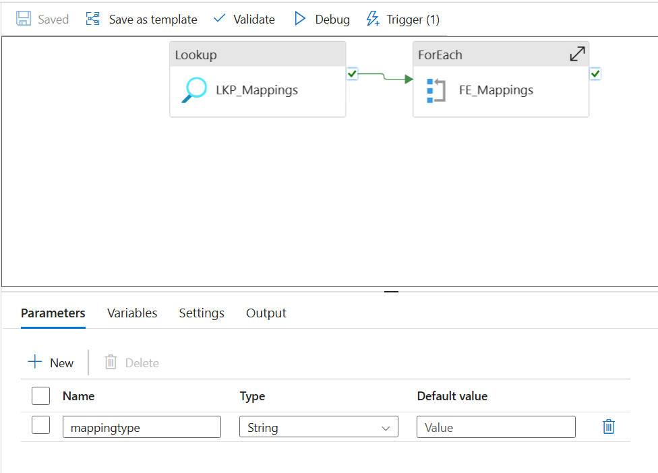Screen dimensions: 658x473
Task: Click the green status check on ForEach activity
Action: (595, 74)
